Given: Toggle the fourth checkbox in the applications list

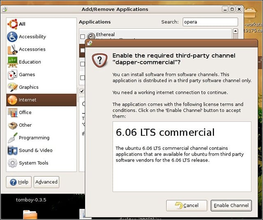Looking at the screenshot, I should 82,78.
